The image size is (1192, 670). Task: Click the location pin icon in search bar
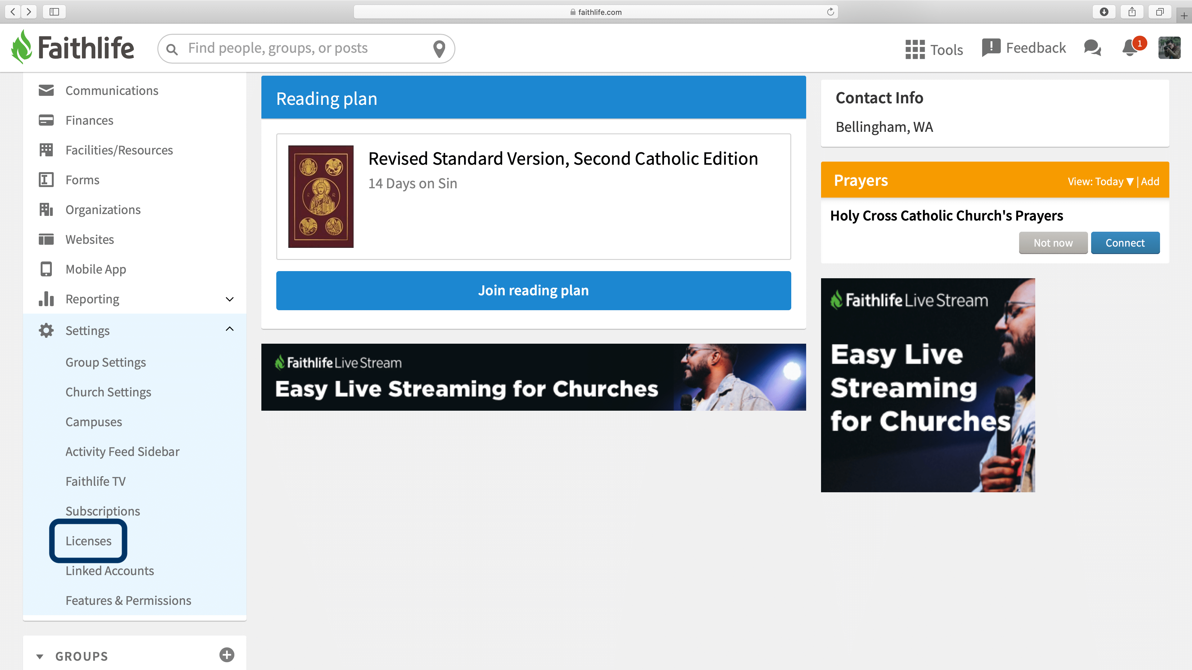click(x=439, y=49)
